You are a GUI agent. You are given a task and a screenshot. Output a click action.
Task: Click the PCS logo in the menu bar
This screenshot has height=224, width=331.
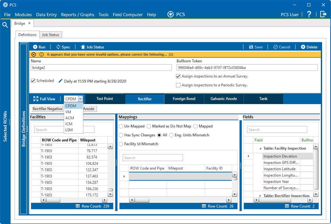tap(171, 14)
